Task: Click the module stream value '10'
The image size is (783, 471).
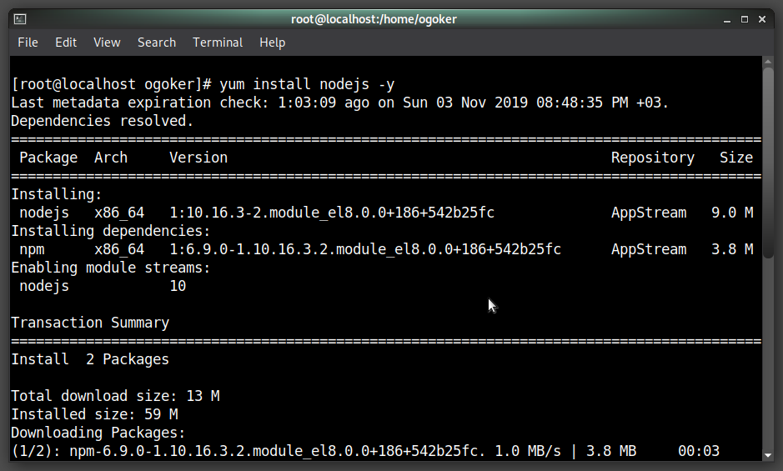Action: click(x=178, y=286)
